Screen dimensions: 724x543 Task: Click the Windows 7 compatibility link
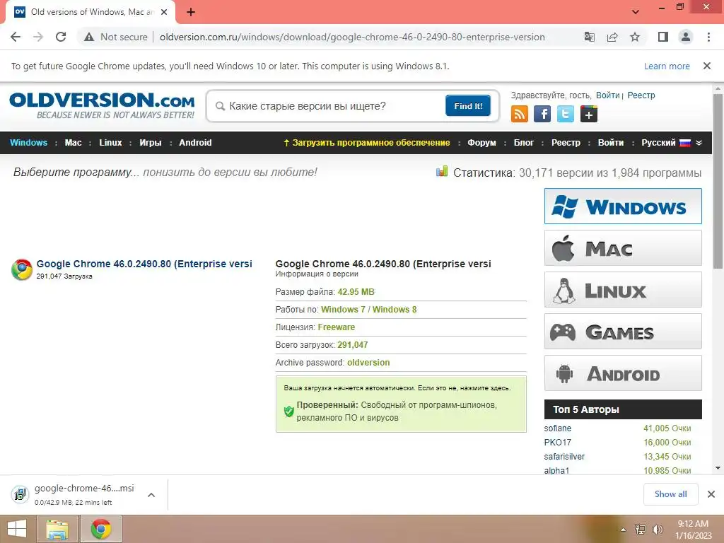point(343,310)
